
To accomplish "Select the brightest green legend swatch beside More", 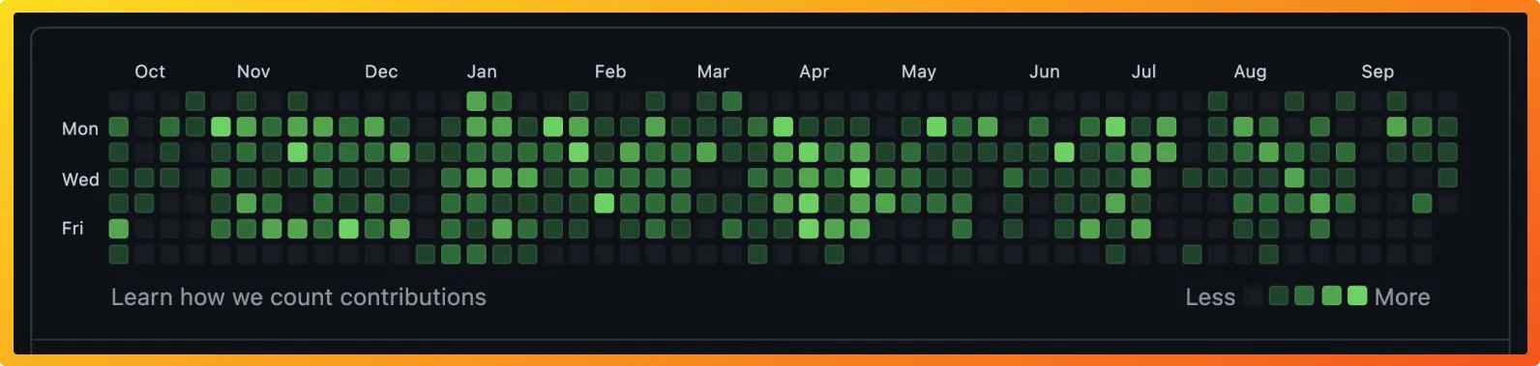I will click(x=1357, y=296).
